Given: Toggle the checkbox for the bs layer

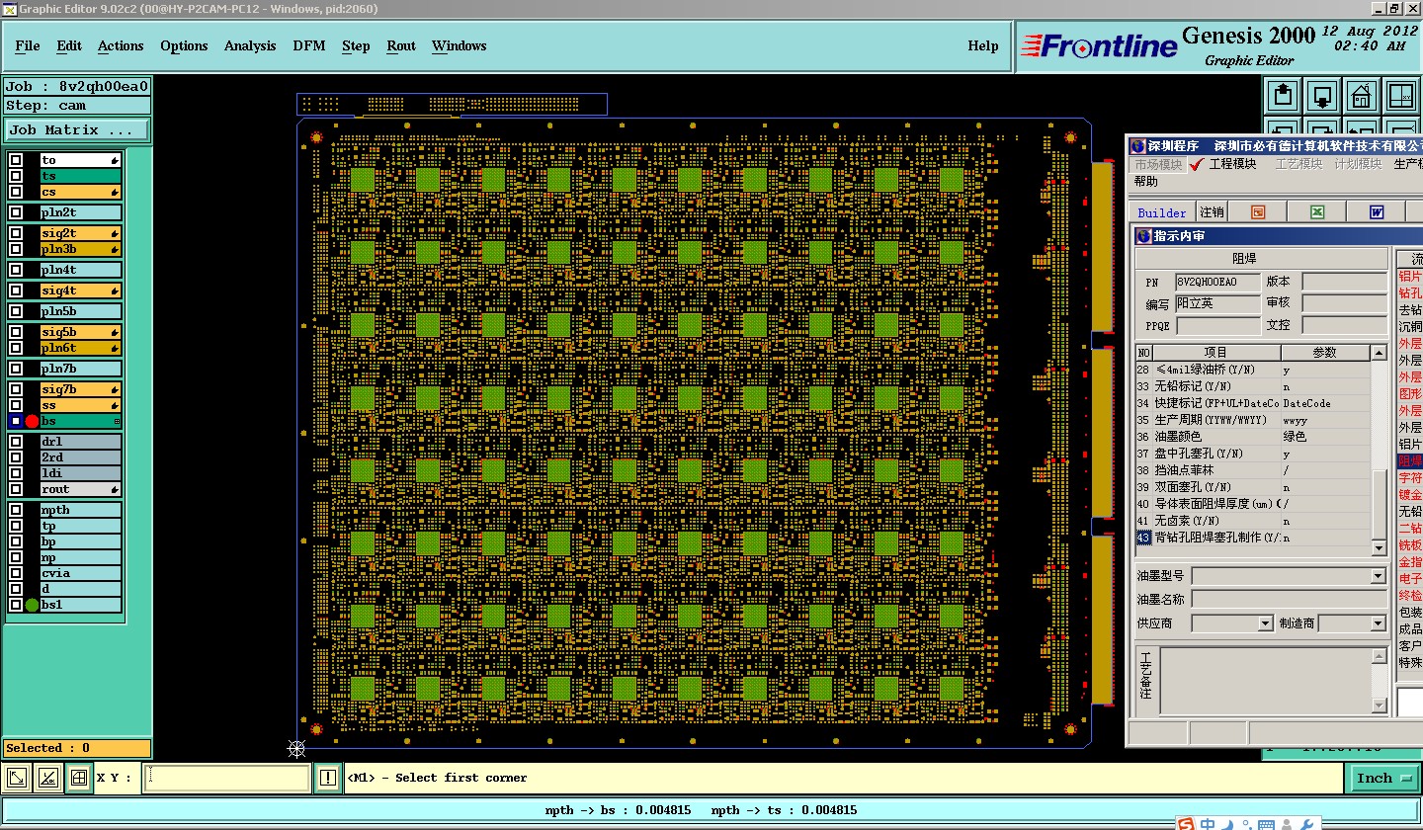Looking at the screenshot, I should coord(16,421).
